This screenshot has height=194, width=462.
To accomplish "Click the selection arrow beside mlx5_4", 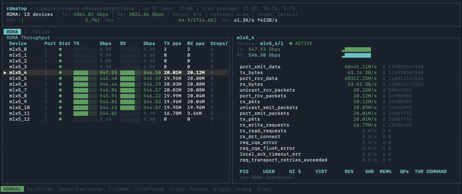I will (5, 73).
